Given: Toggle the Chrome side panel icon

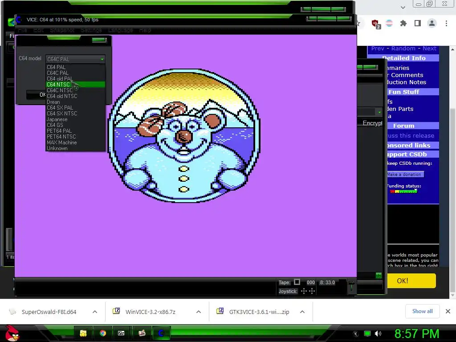Looking at the screenshot, I should 418,23.
